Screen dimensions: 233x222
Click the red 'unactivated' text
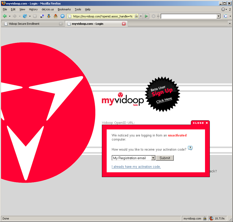coord(177,135)
